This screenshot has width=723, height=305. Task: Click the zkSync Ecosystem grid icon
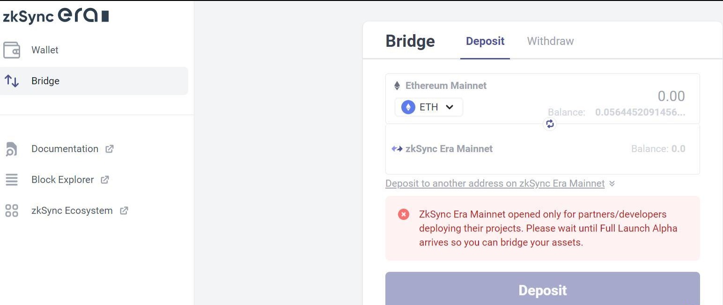[11, 211]
